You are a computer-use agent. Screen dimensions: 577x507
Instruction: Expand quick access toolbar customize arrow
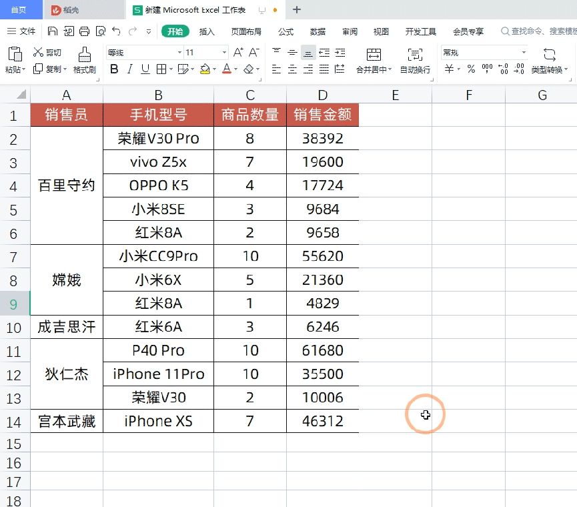[x=149, y=31]
